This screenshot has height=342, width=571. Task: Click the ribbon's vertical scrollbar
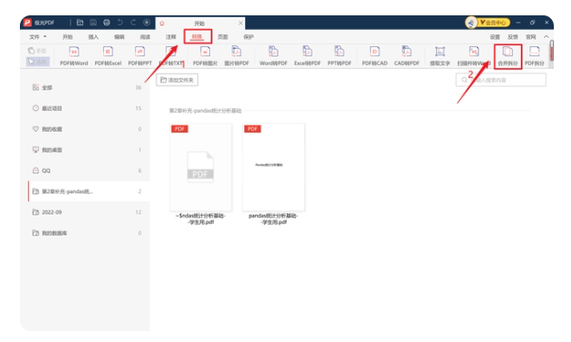(x=552, y=51)
